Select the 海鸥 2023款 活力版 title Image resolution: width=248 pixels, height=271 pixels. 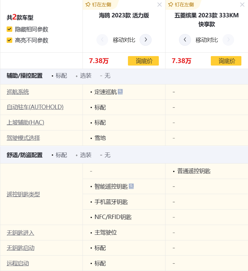point(124,15)
